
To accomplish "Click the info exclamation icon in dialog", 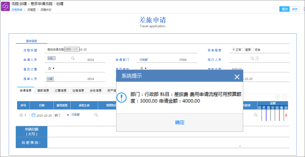I will click(122, 98).
